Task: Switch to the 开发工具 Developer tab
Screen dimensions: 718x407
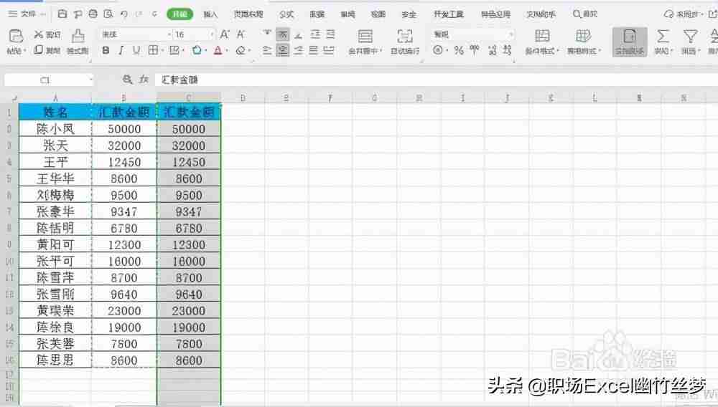Action: point(448,14)
